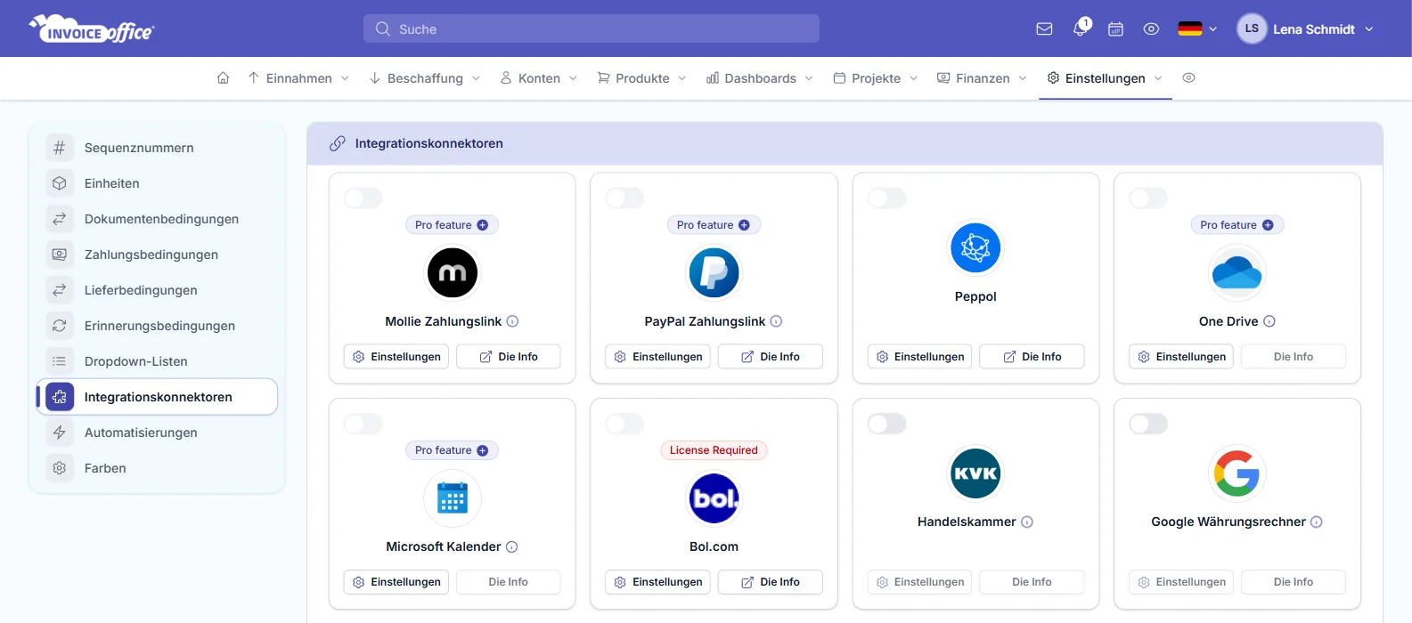Click the KVK Handelskammer logo

(975, 473)
